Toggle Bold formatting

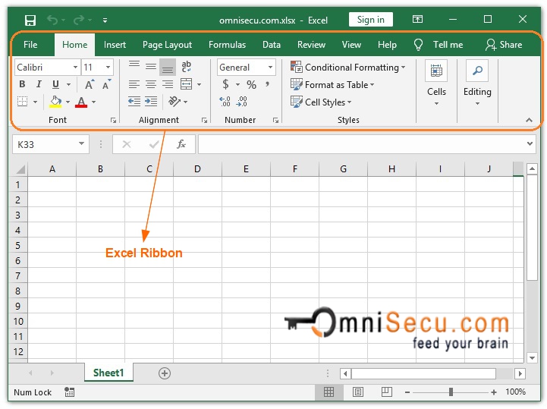tap(22, 84)
